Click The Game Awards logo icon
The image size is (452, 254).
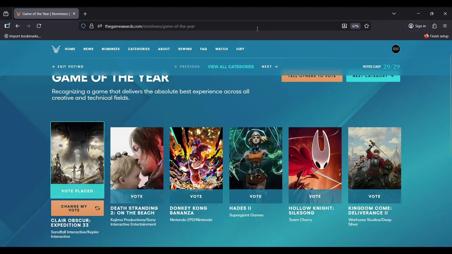pos(56,49)
